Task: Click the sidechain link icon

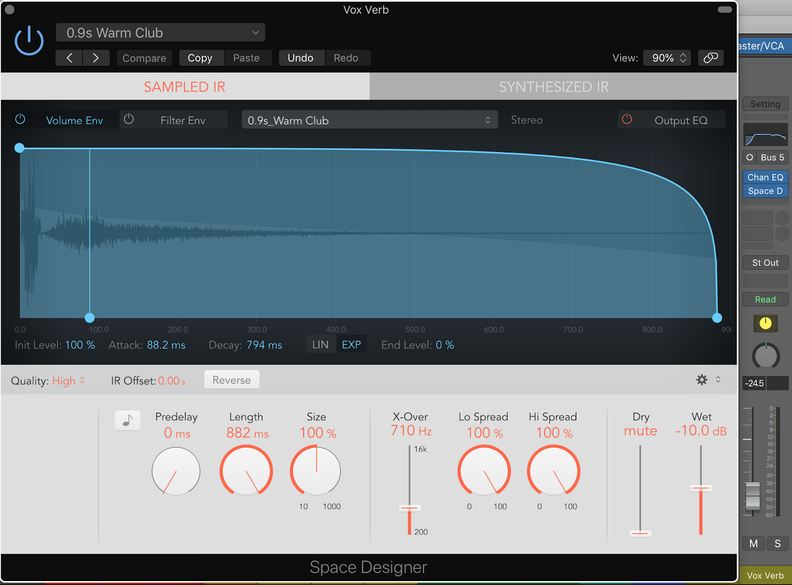Action: pyautogui.click(x=711, y=58)
